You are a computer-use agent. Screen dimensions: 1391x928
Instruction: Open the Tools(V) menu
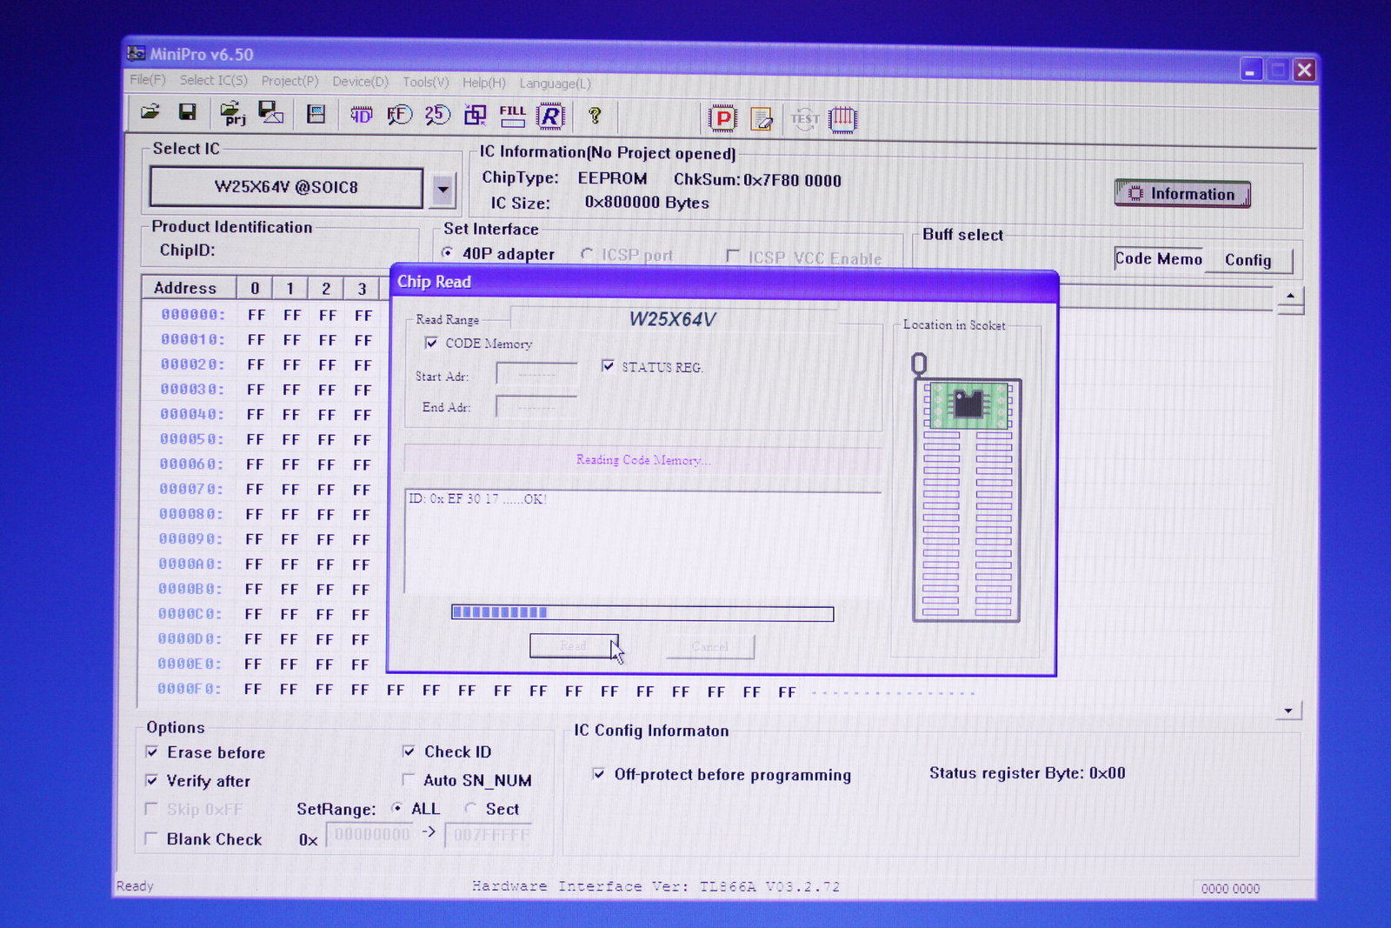425,82
